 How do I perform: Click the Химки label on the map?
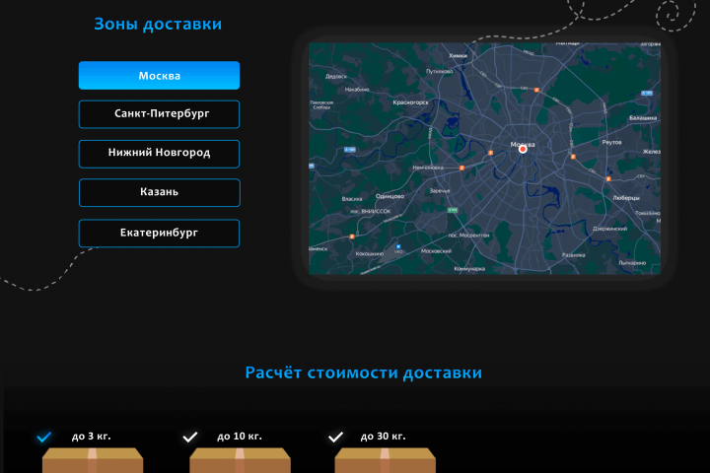click(458, 55)
